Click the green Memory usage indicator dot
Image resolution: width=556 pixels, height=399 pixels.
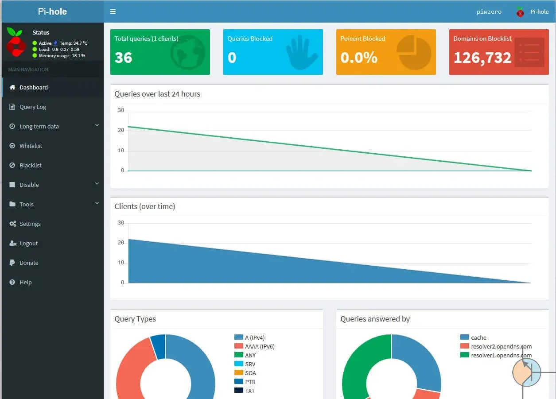coord(35,55)
